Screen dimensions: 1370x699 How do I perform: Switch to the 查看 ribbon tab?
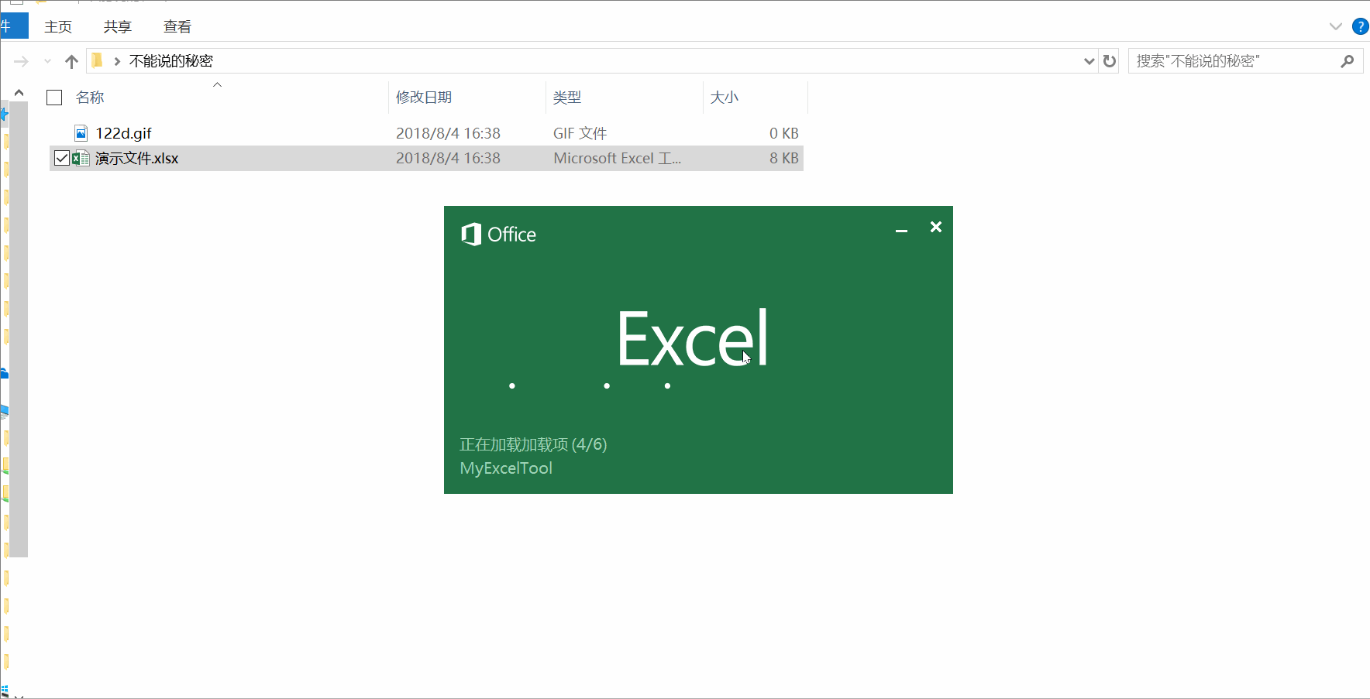177,26
